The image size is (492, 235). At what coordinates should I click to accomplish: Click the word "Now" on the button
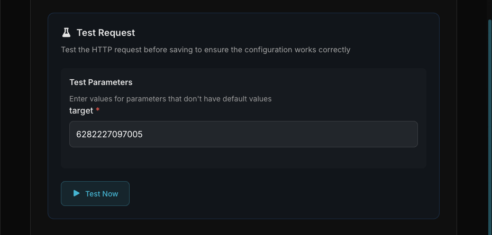pos(110,194)
